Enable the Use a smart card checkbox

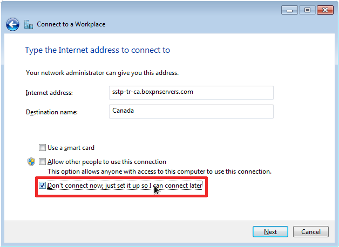click(42, 147)
